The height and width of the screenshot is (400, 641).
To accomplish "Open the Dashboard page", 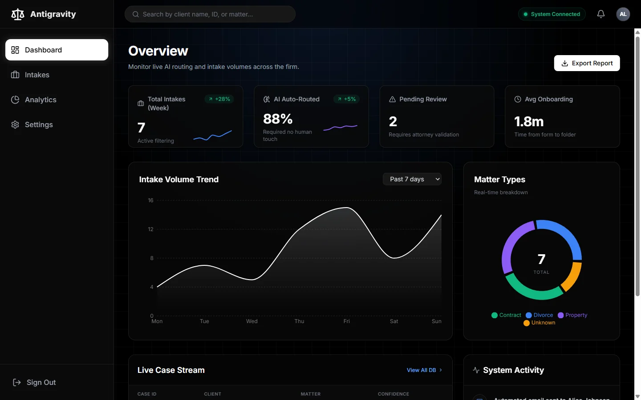I will 57,50.
